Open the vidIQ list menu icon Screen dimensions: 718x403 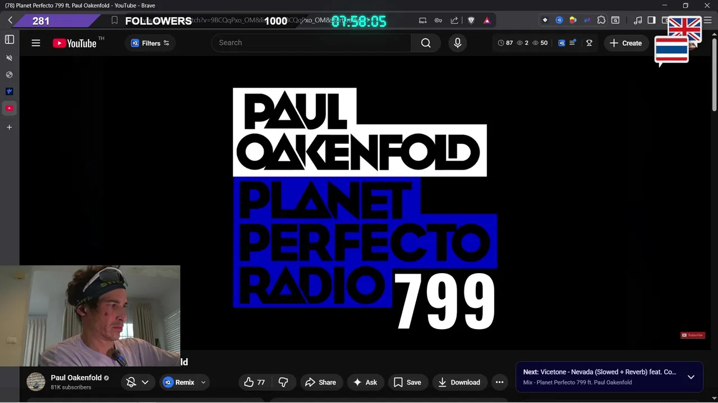[x=573, y=43]
